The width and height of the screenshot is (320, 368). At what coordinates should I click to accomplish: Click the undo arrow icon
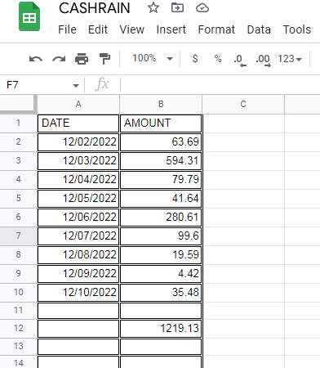click(x=36, y=59)
